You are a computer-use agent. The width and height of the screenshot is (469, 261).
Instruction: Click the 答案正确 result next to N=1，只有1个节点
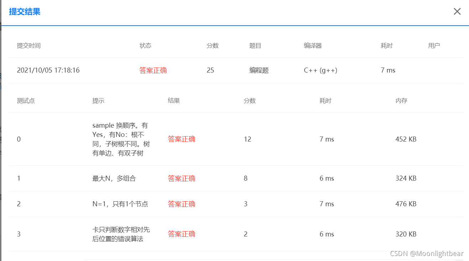pyautogui.click(x=182, y=204)
